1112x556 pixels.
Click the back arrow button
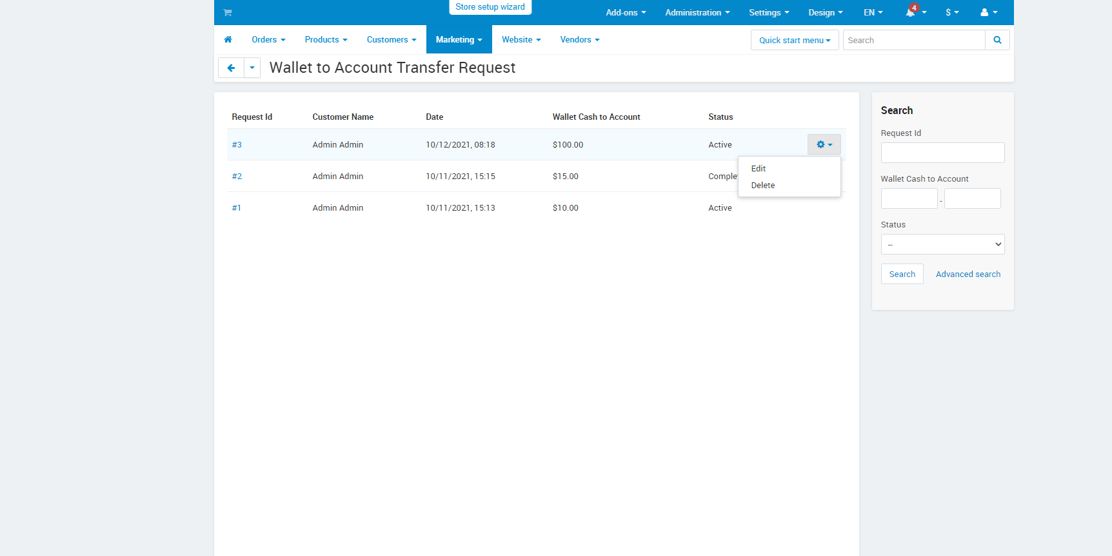[x=231, y=68]
